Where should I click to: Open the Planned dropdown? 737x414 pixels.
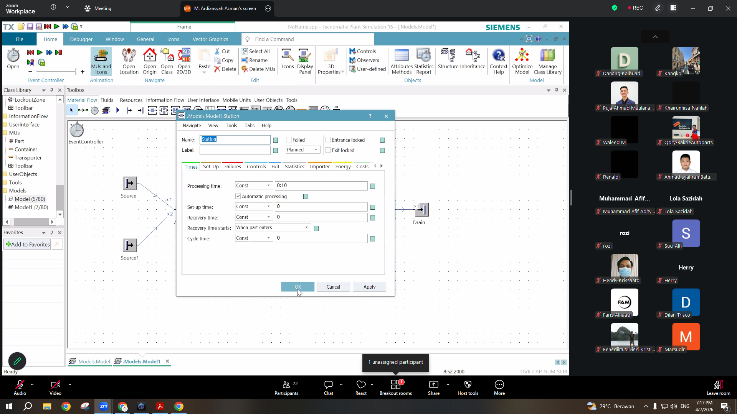[303, 150]
